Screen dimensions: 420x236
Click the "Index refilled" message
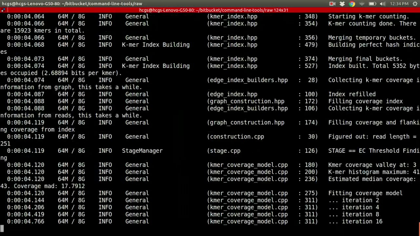coord(352,94)
